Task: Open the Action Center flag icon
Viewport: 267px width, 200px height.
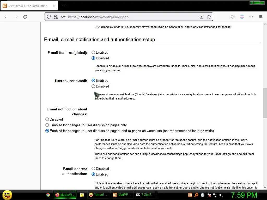Action: (209, 195)
